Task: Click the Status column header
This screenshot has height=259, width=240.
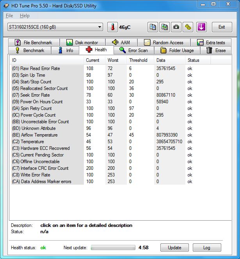Action: (x=198, y=60)
